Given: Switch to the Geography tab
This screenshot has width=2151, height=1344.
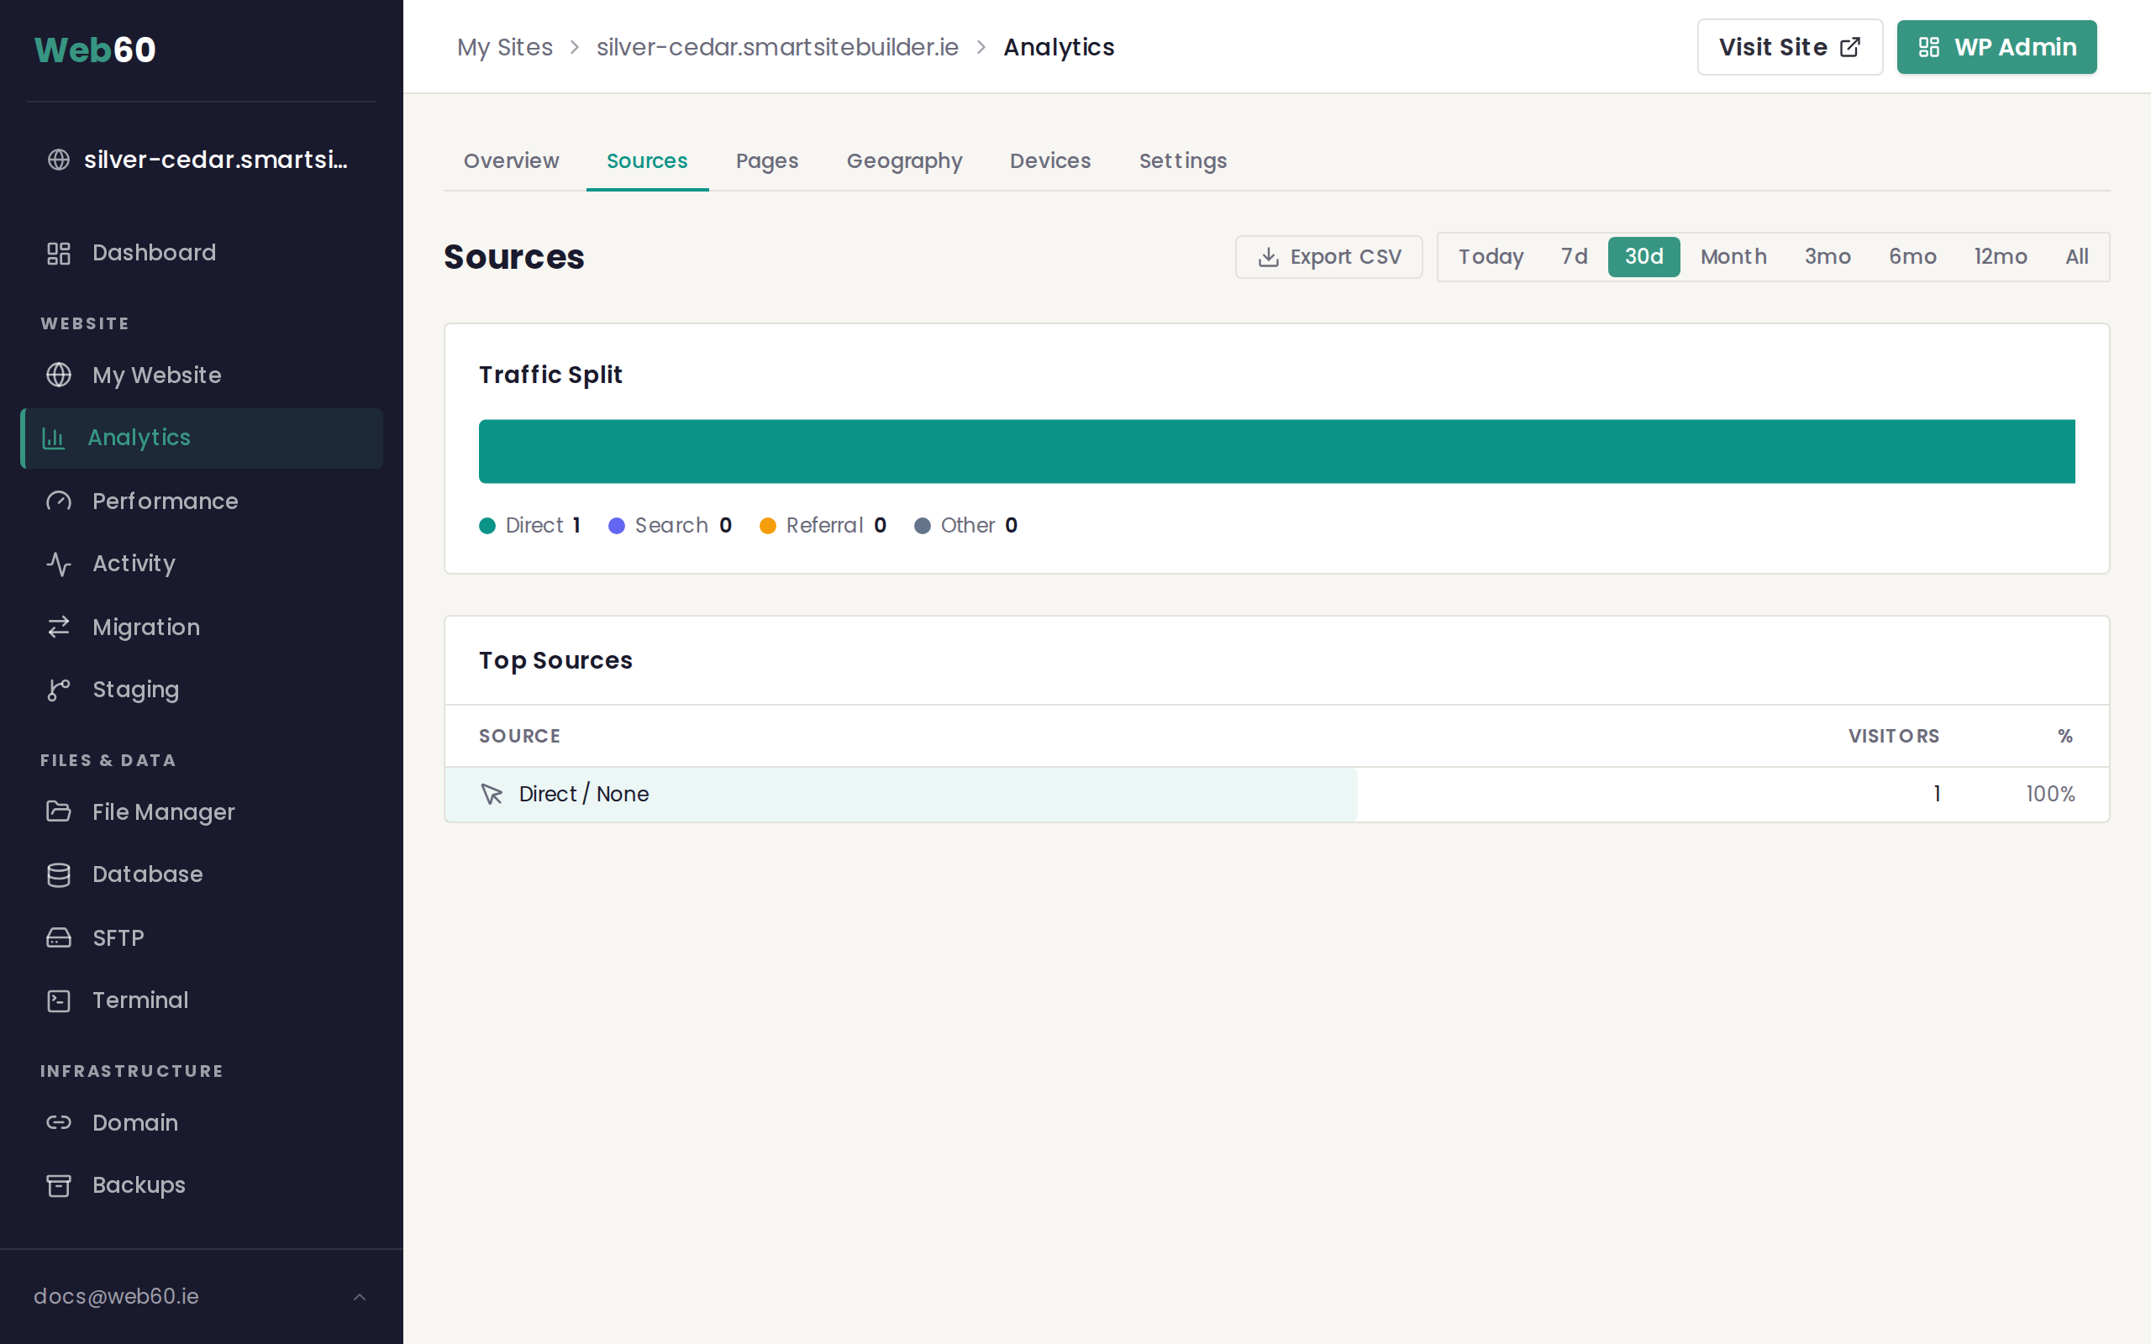Looking at the screenshot, I should pos(905,161).
